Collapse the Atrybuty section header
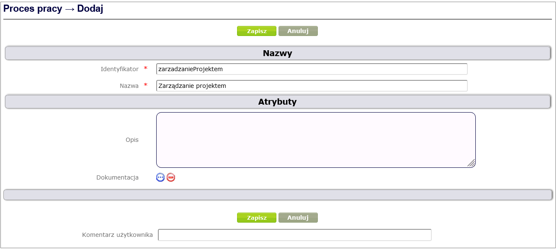 coord(277,102)
